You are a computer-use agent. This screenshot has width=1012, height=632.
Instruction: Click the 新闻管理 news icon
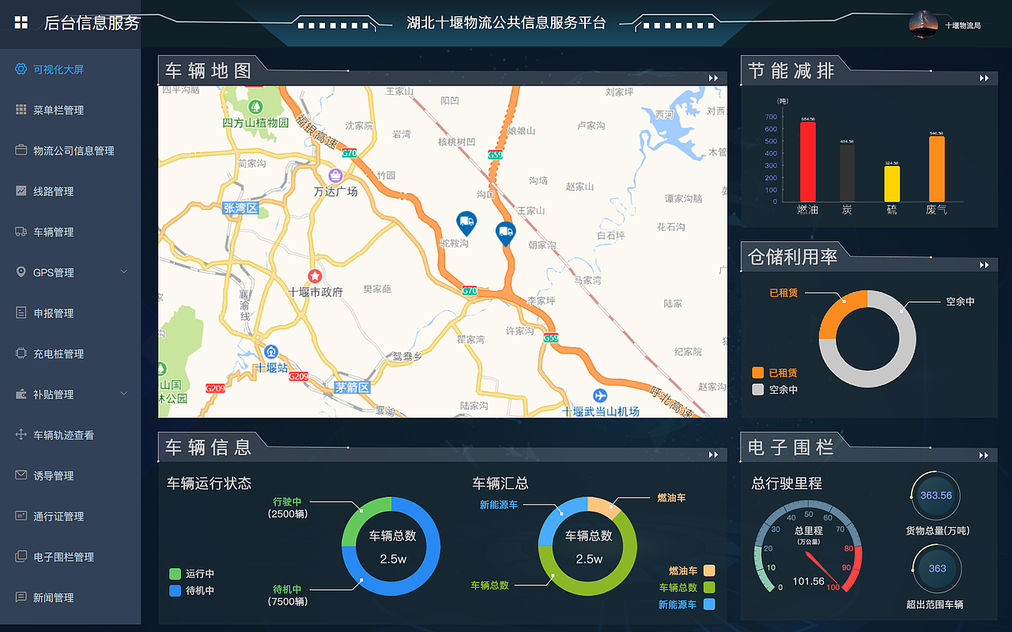(x=21, y=597)
